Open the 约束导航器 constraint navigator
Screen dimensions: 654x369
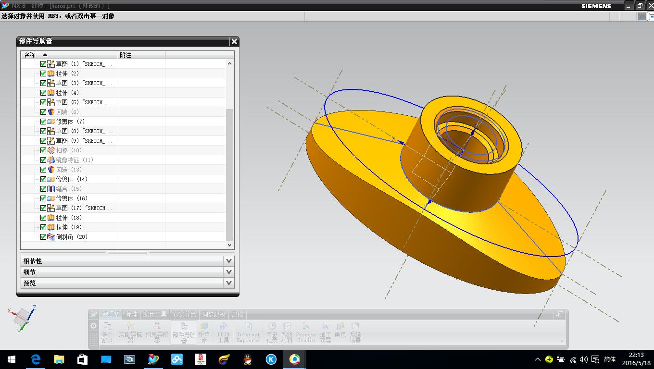(x=157, y=332)
